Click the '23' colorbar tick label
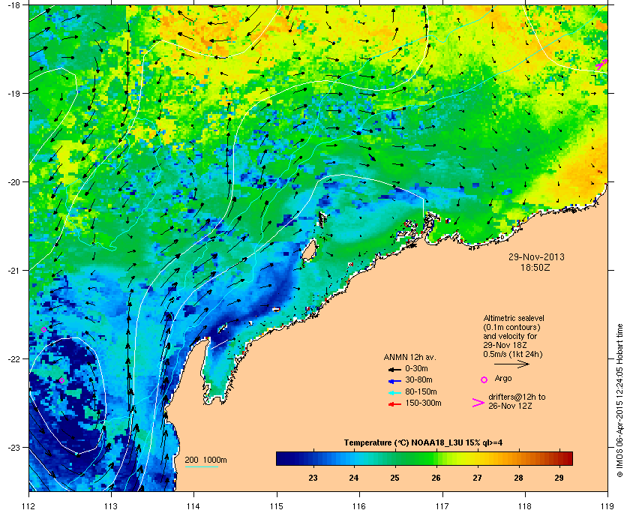The image size is (630, 510). (x=313, y=478)
